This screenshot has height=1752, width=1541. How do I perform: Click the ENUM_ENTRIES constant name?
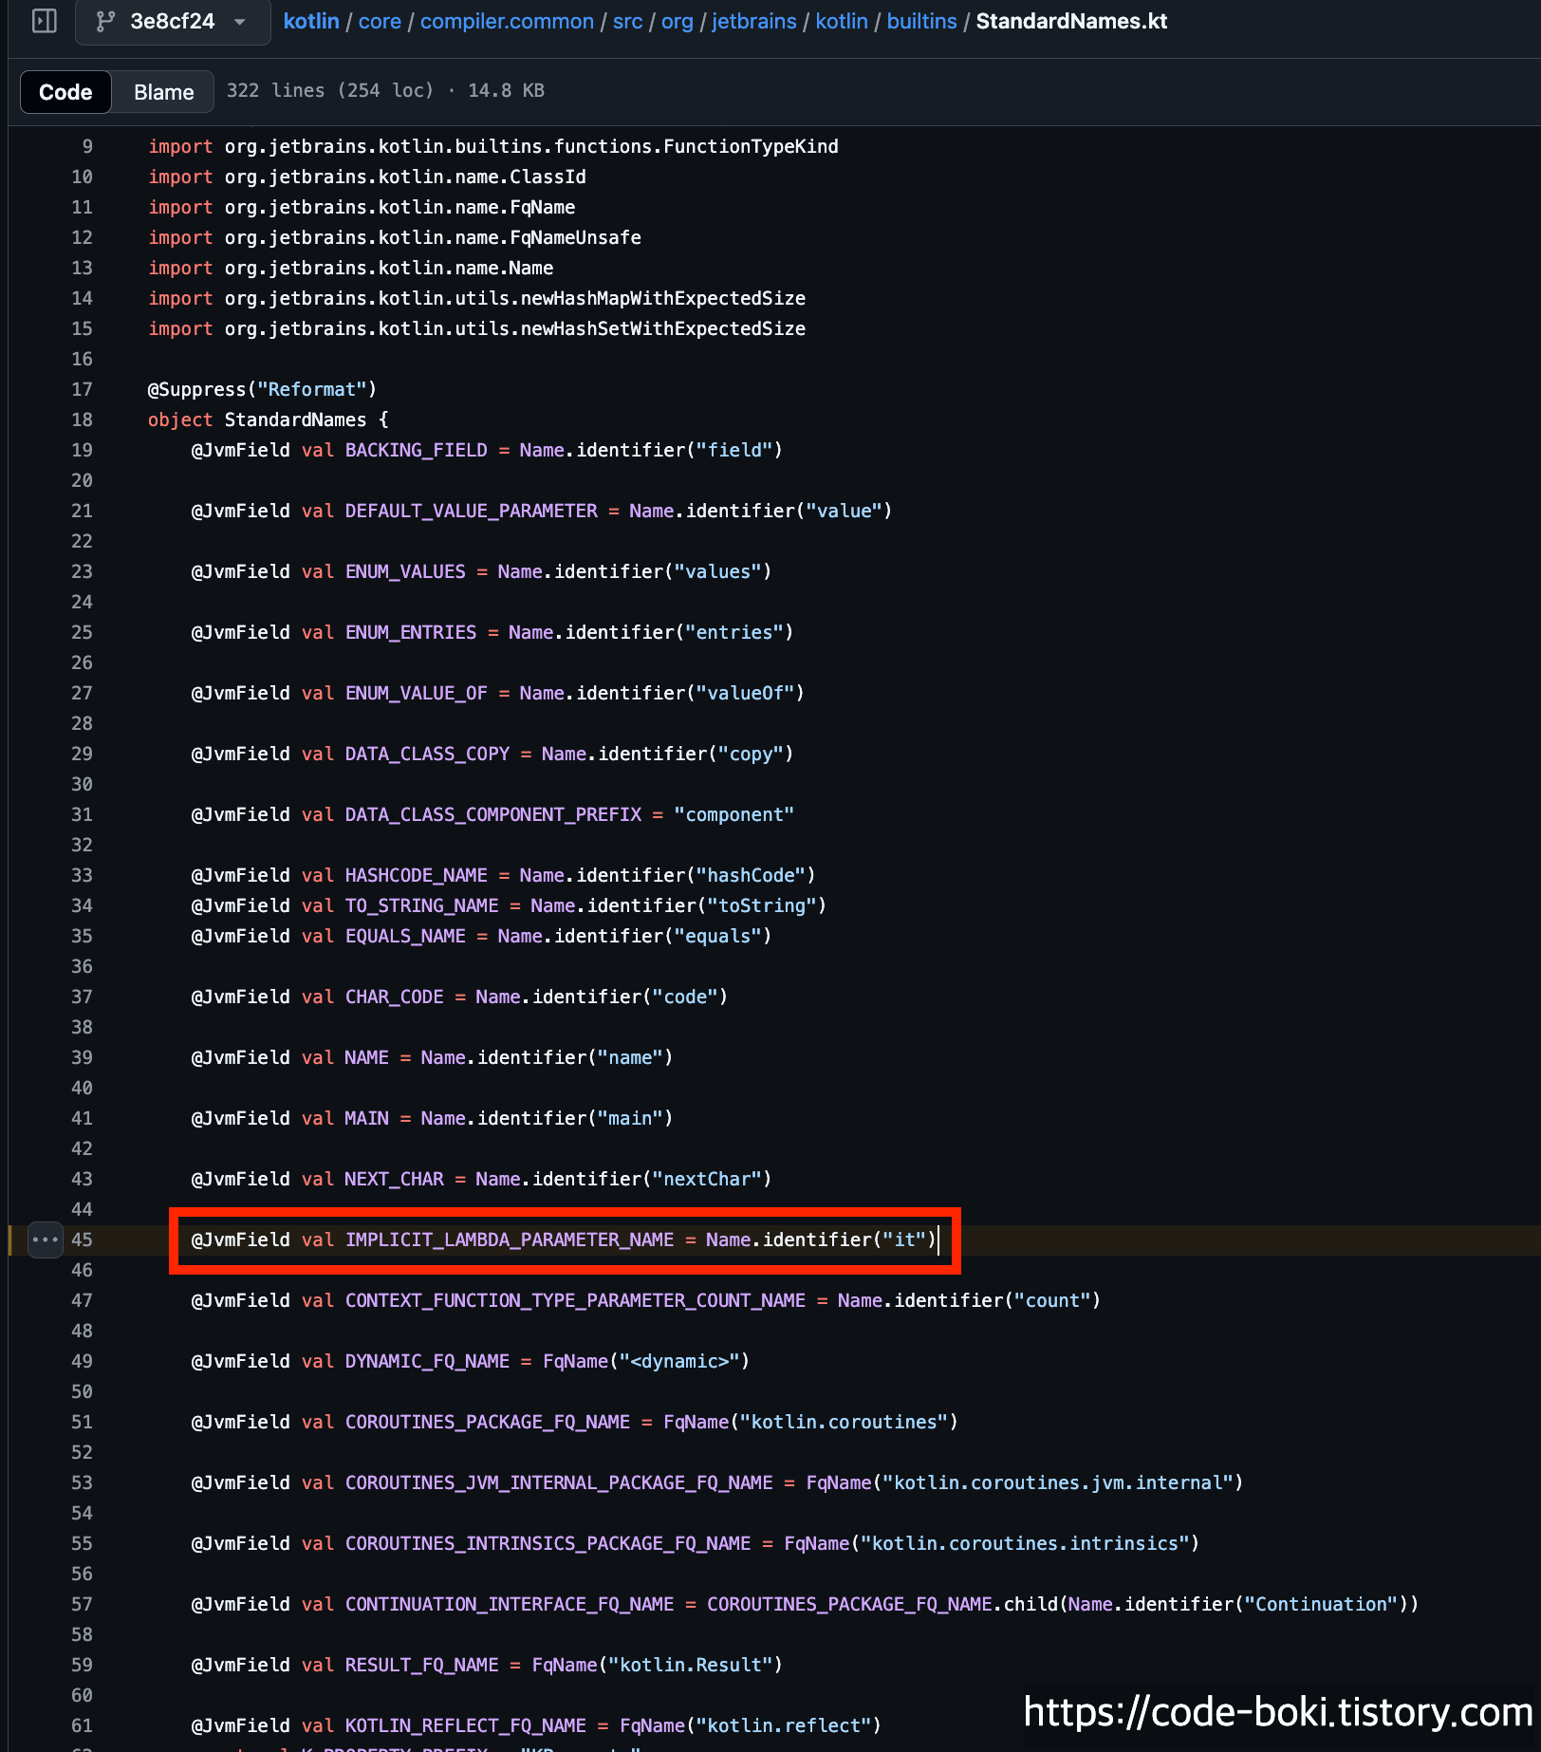click(411, 632)
